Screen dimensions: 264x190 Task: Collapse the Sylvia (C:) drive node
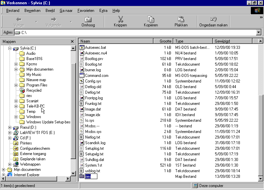10,48
